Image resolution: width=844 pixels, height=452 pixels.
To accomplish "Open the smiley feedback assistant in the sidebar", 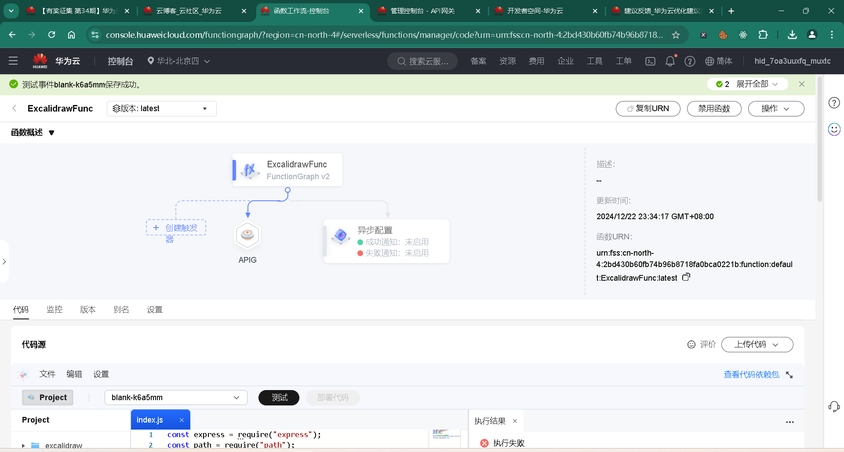I will [834, 129].
